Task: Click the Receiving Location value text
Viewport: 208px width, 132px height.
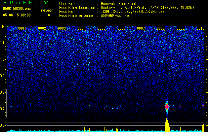Action: pyautogui.click(x=147, y=8)
